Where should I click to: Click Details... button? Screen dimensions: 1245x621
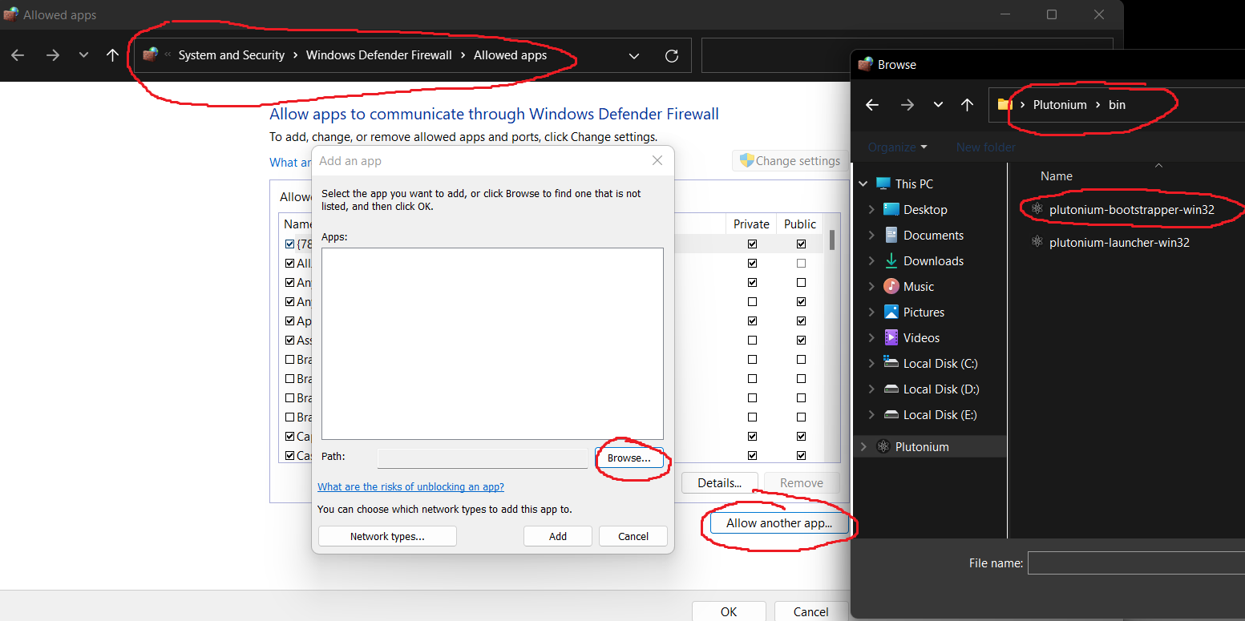coord(720,482)
